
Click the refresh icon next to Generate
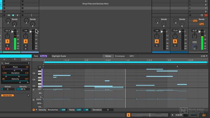coord(29,95)
